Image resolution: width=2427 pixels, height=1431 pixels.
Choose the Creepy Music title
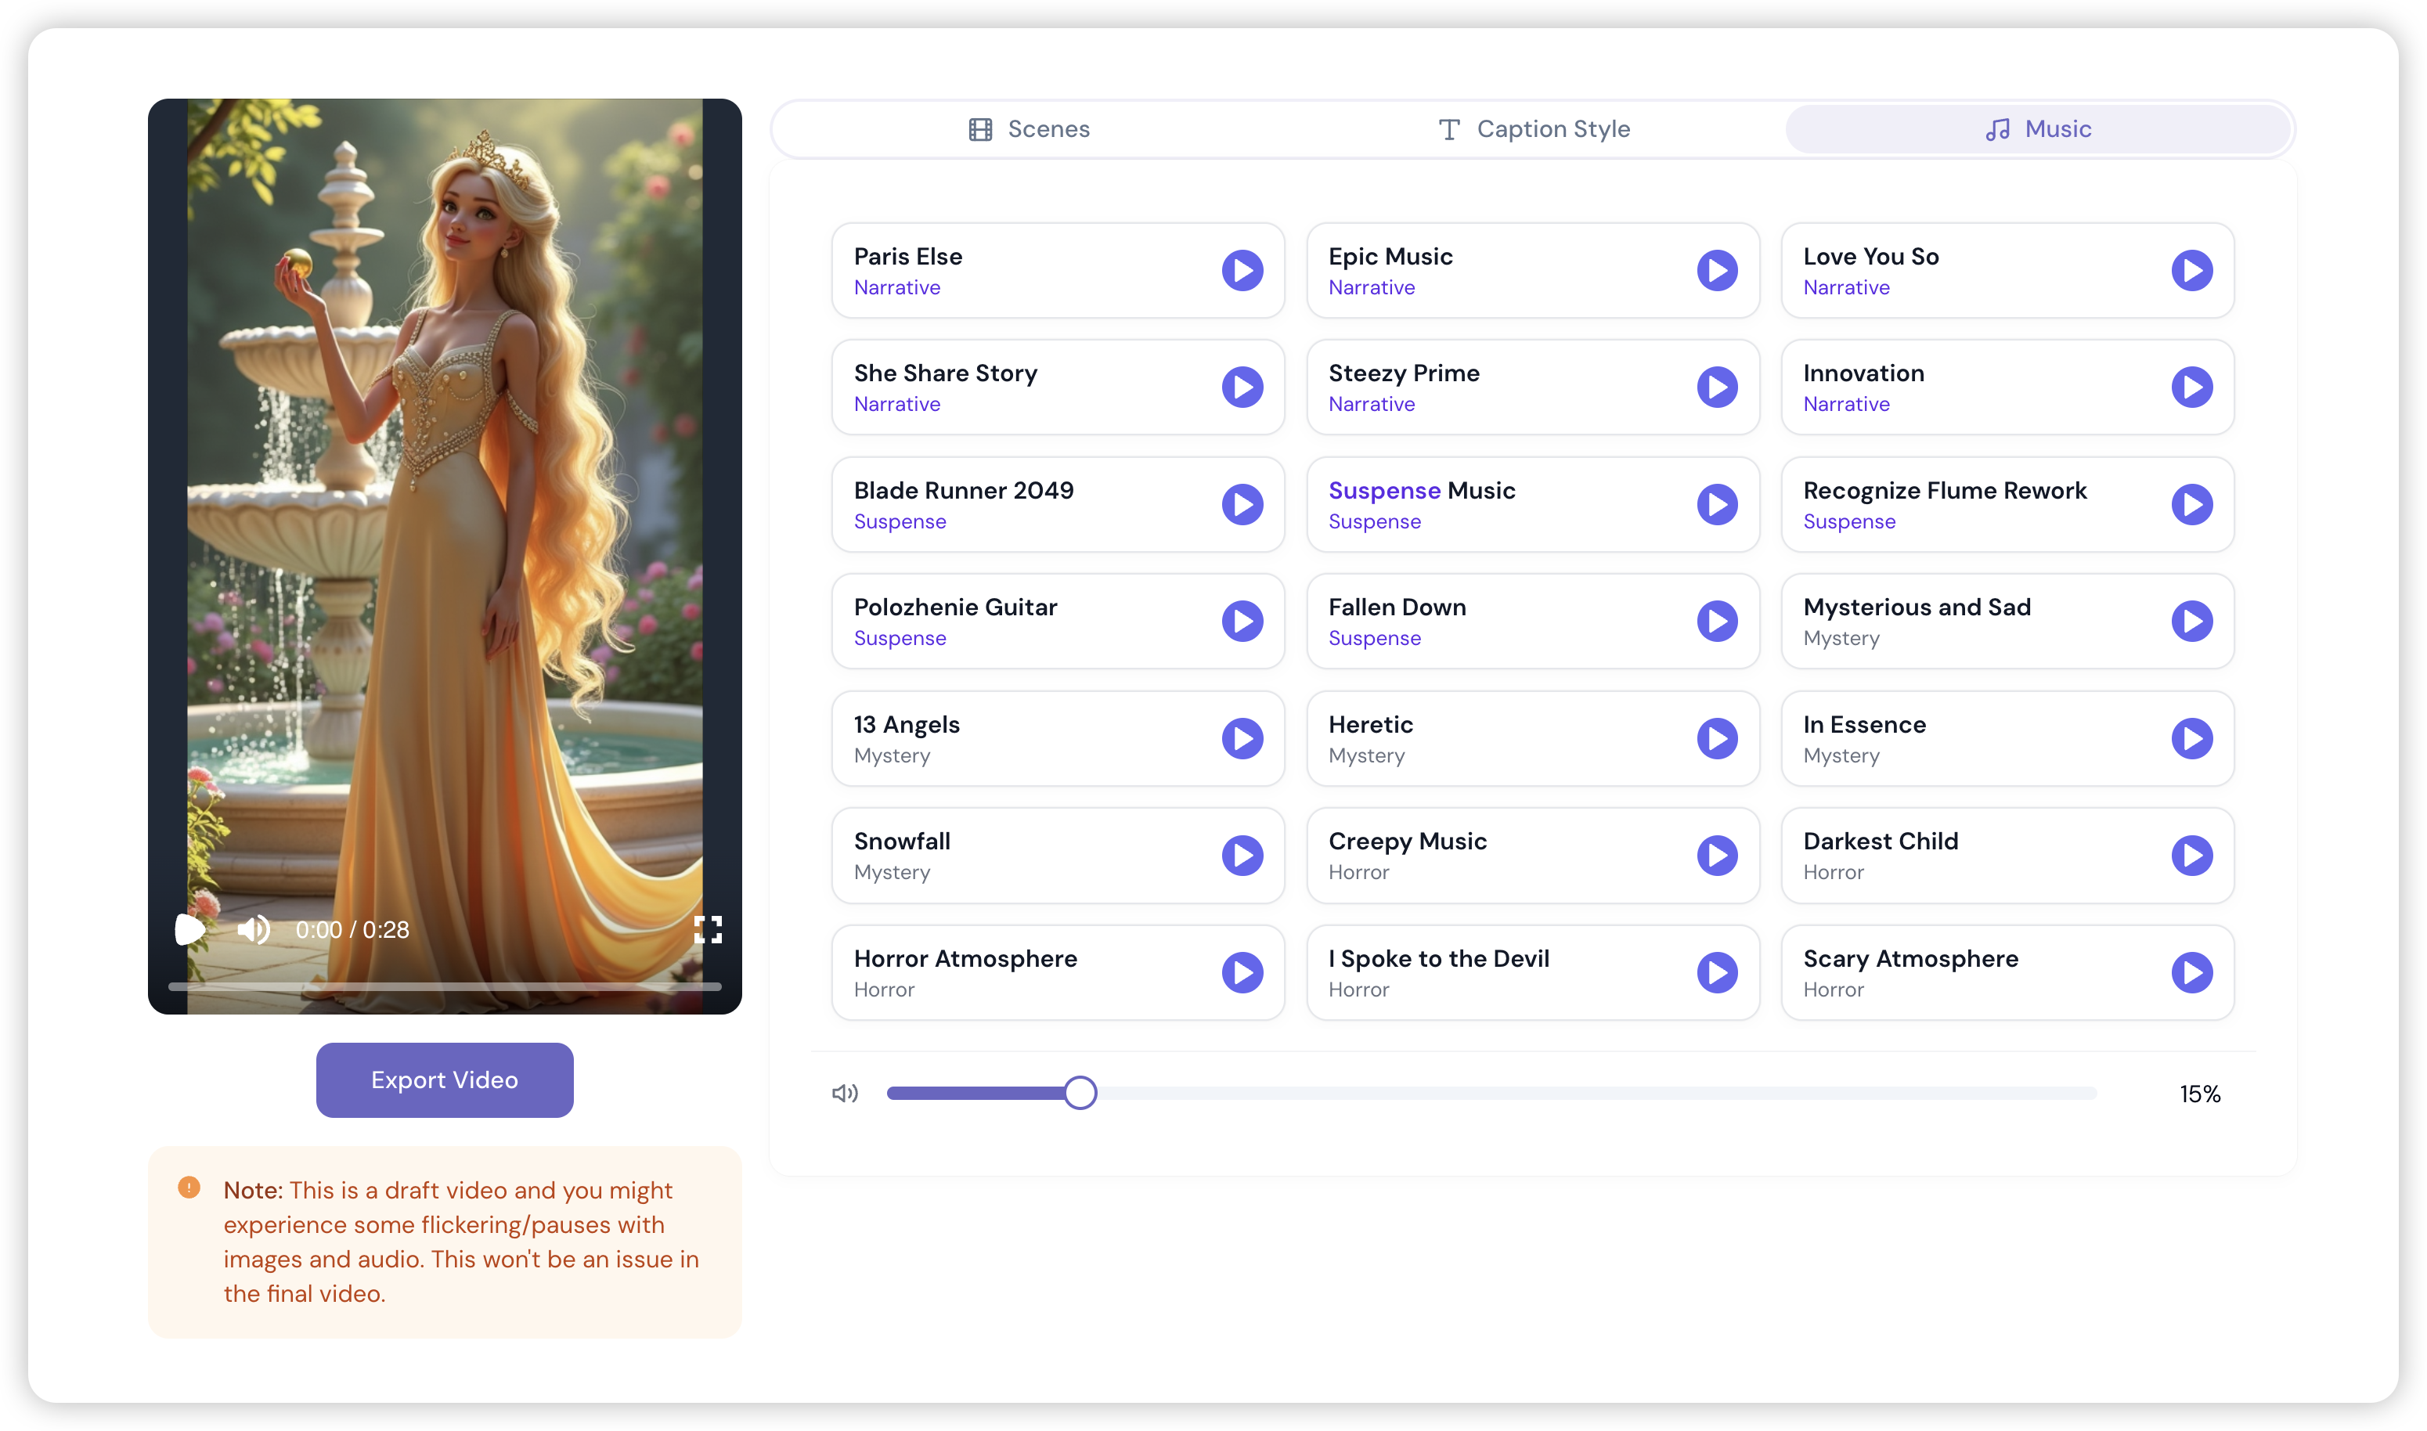1407,841
